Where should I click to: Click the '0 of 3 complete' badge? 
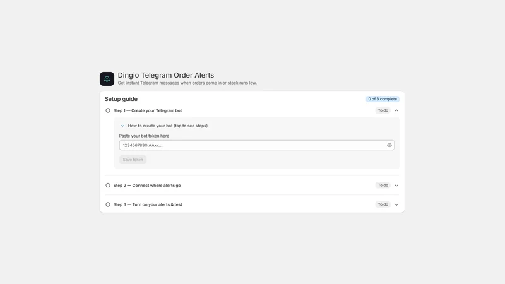tap(383, 99)
